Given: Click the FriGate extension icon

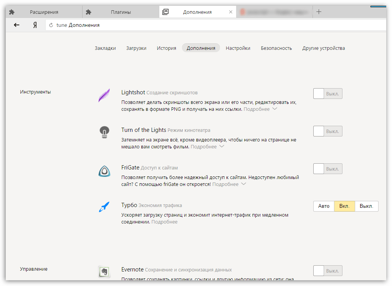Looking at the screenshot, I should (104, 171).
